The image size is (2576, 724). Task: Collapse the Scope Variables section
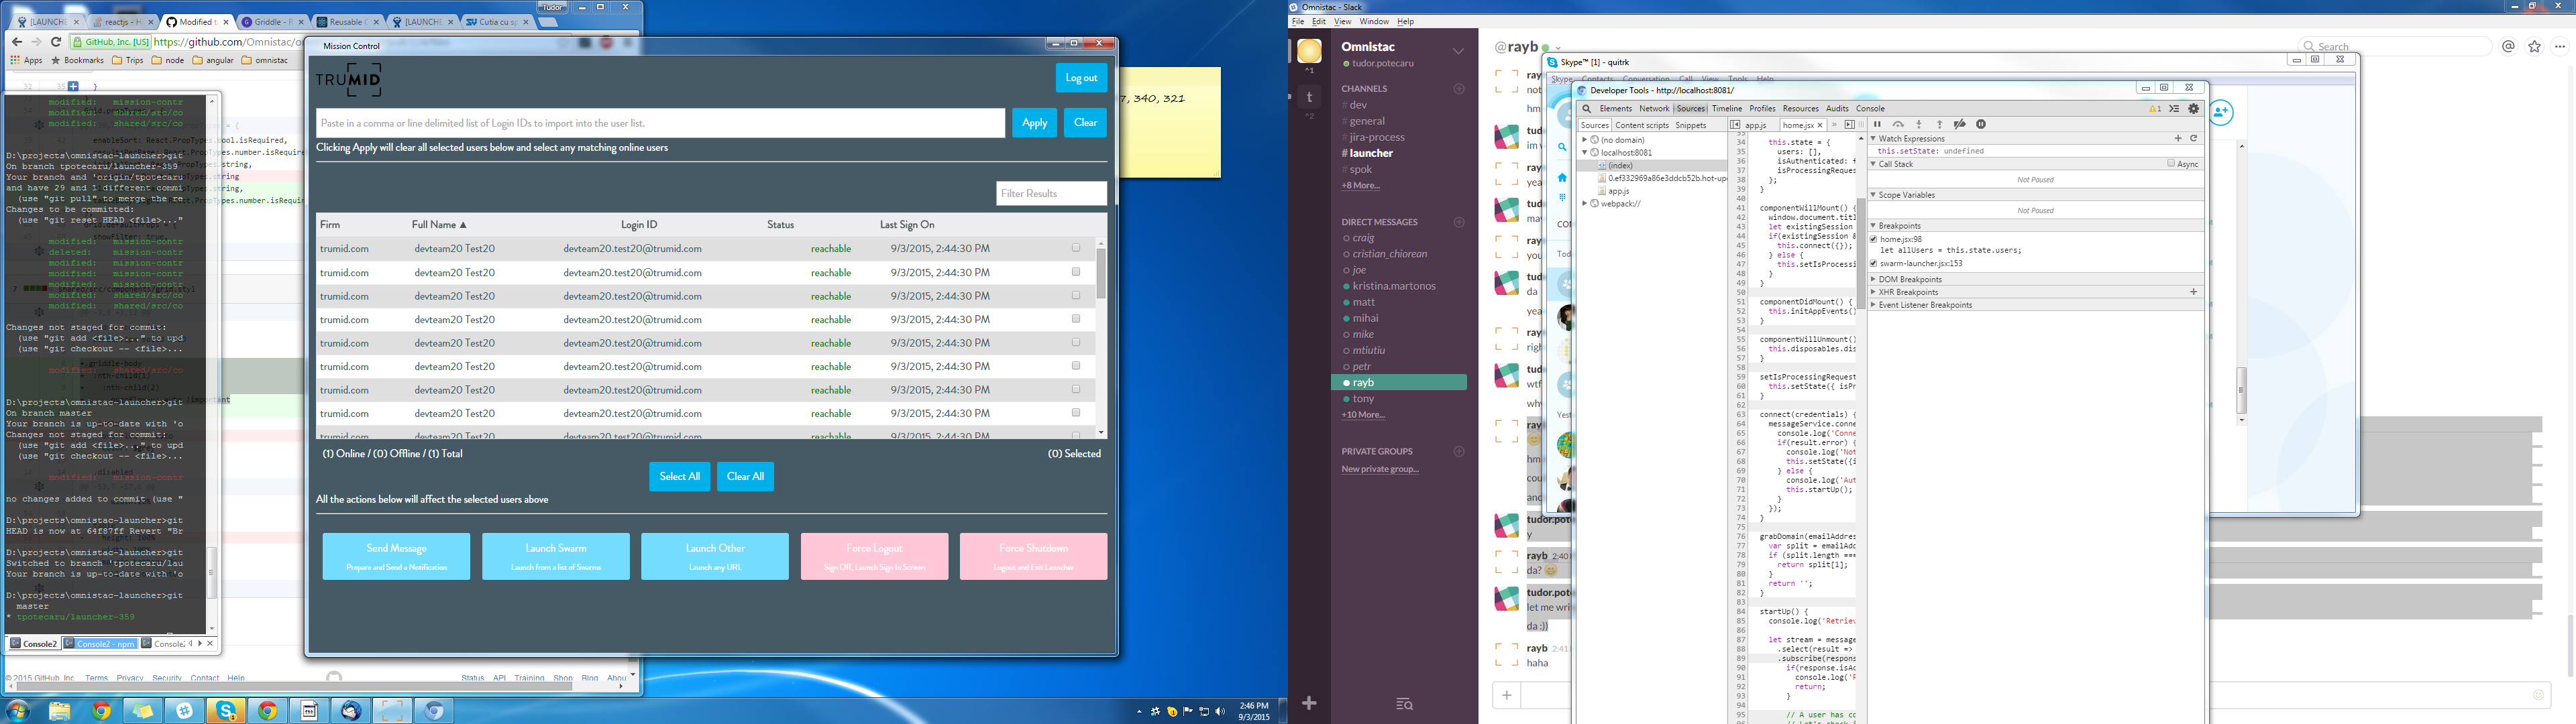(1874, 195)
